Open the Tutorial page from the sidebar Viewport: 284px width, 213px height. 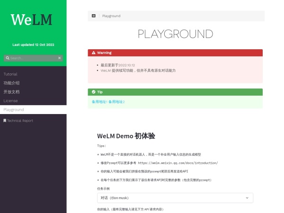10,74
